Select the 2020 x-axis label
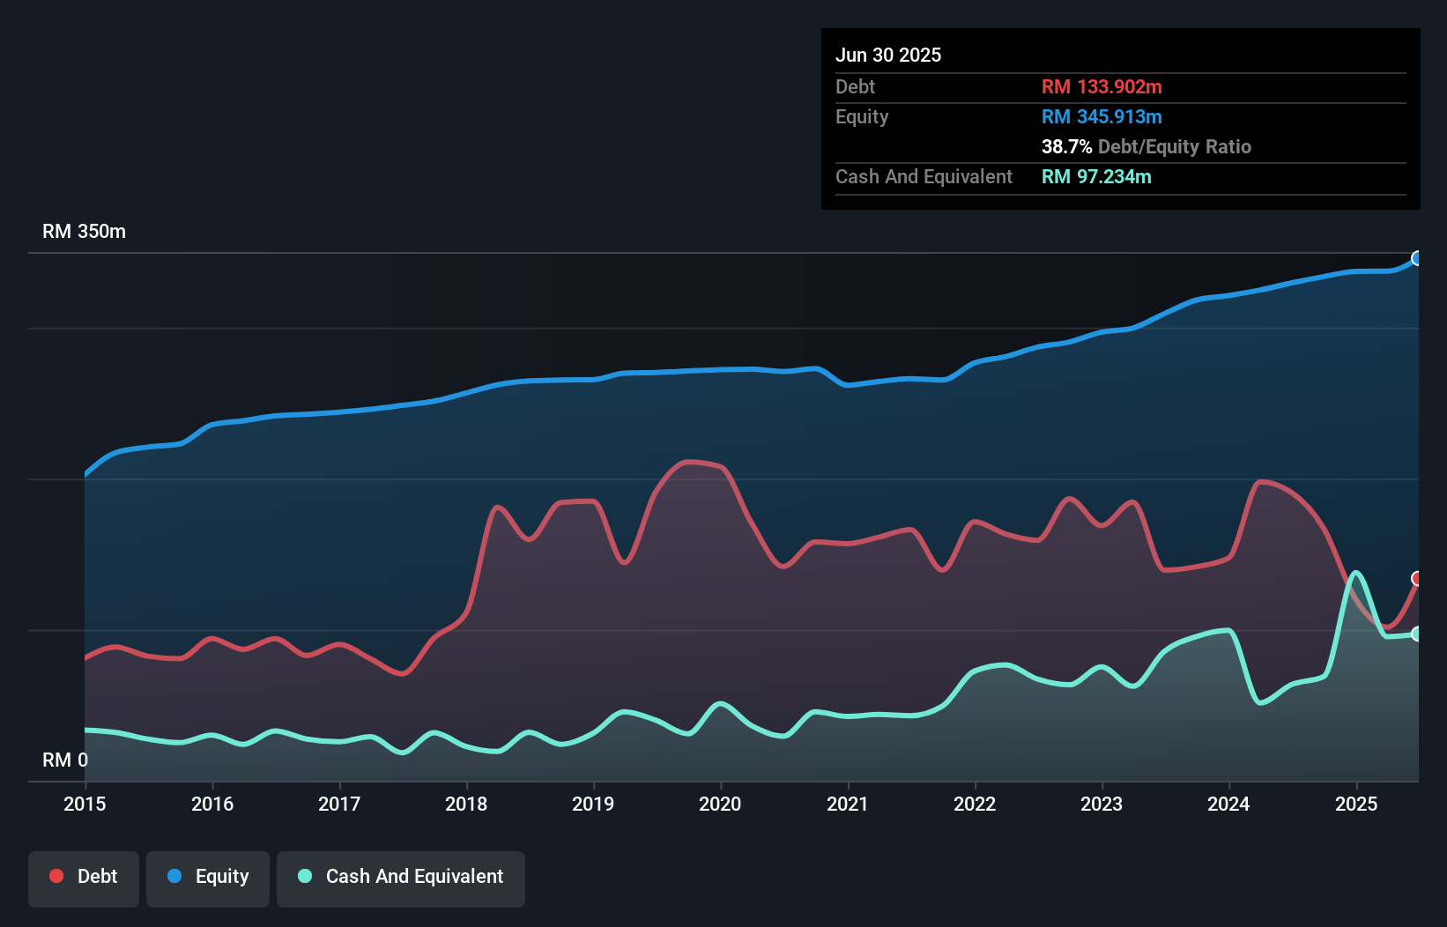This screenshot has height=927, width=1447. click(720, 804)
